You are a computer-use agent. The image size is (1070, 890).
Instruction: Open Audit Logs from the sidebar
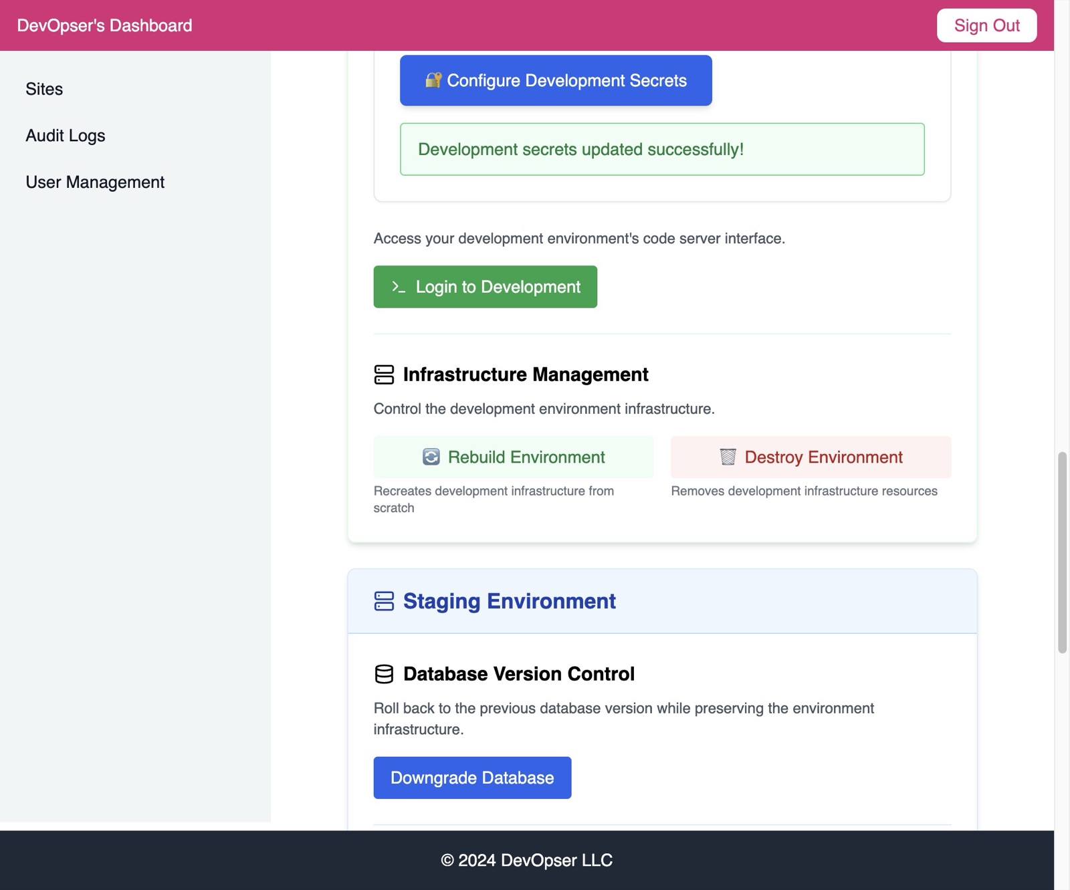tap(66, 136)
